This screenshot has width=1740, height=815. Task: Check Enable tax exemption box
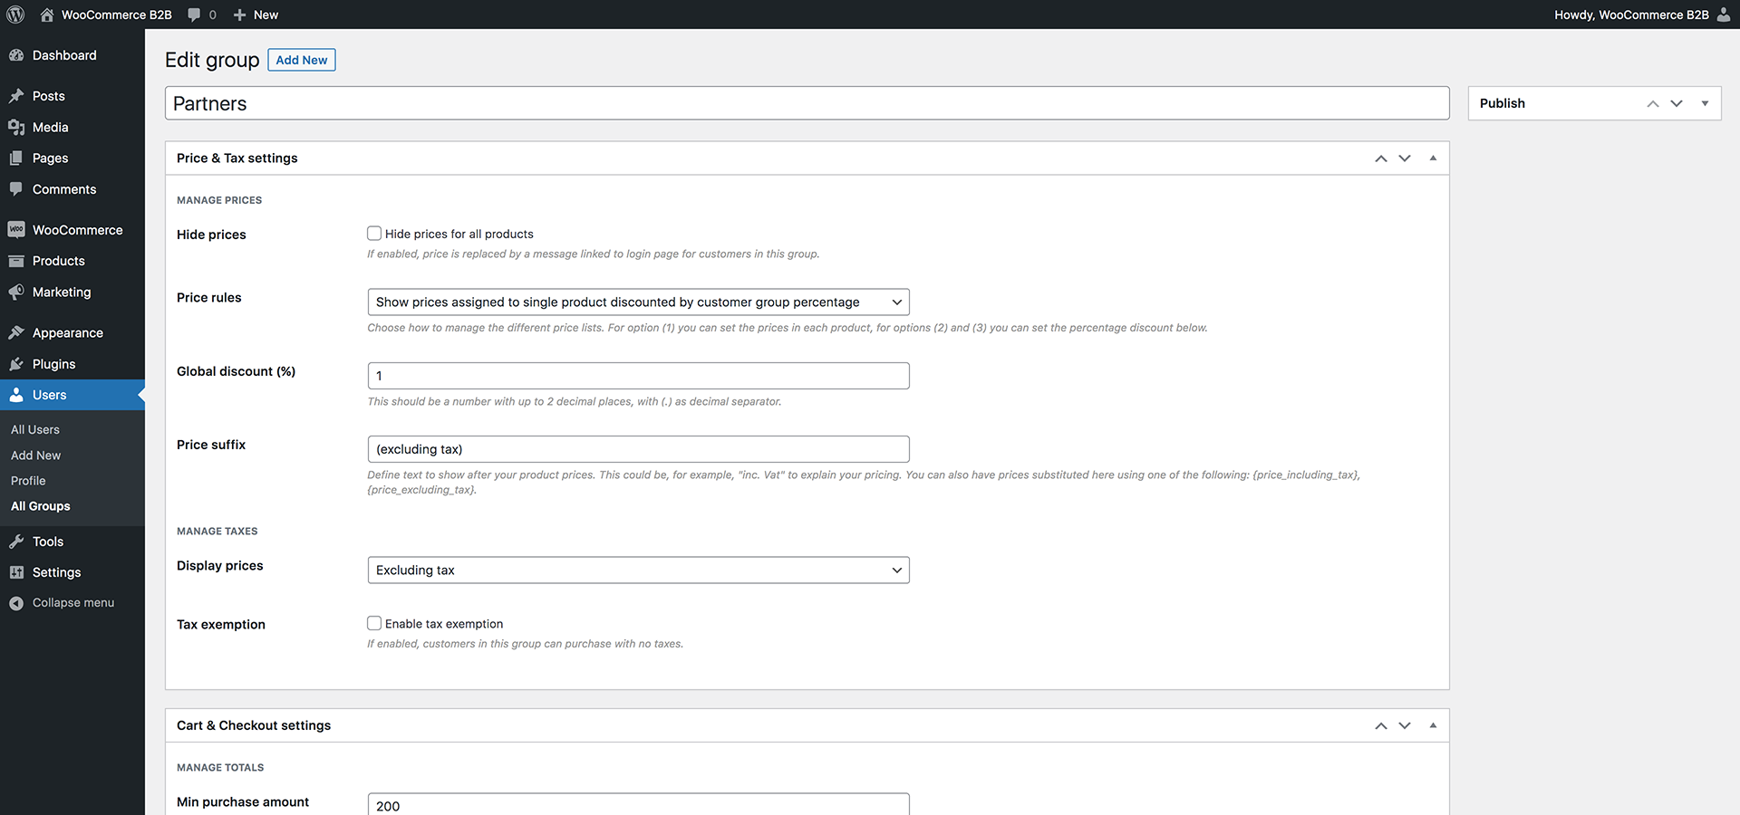click(374, 623)
